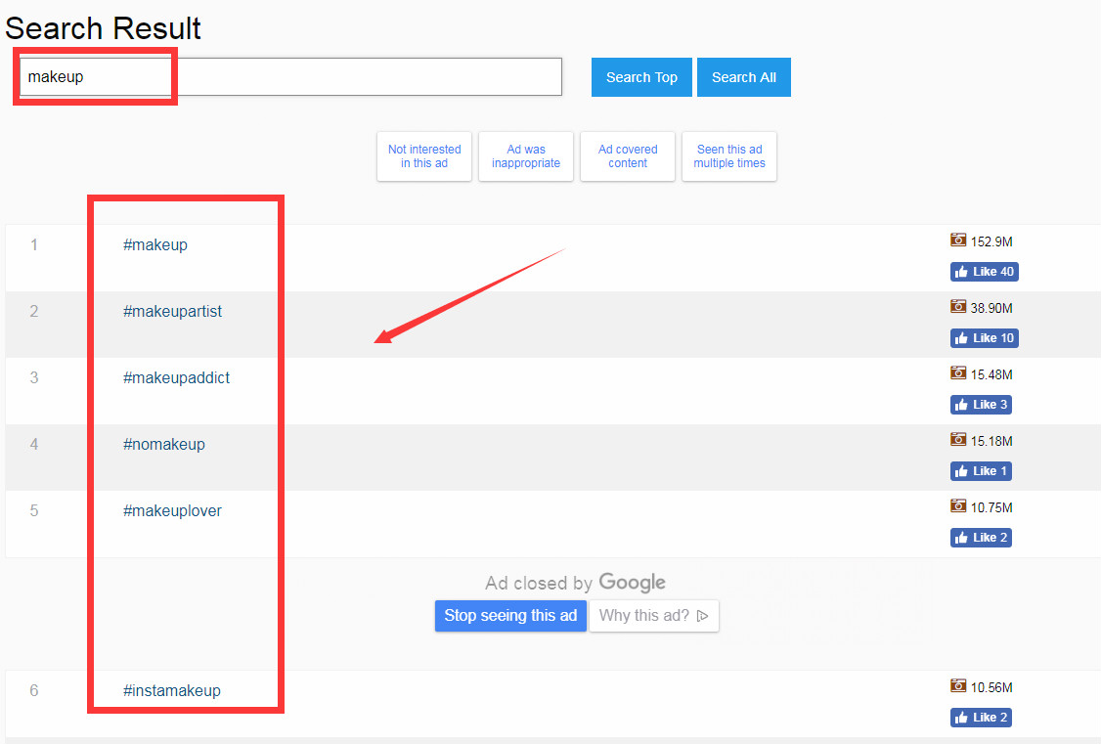Viewport: 1101px width, 744px height.
Task: Click the 'Stop seeing this ad' button
Action: point(510,616)
